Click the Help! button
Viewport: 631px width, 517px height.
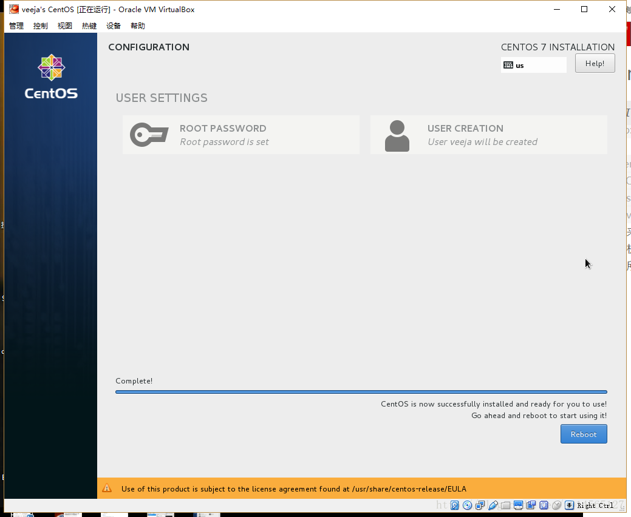coord(595,64)
